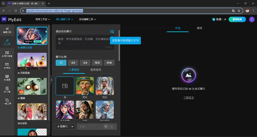This screenshot has width=257, height=137.
Task: Open the AI 照片修復 sidebar icon
Action: 7,54
